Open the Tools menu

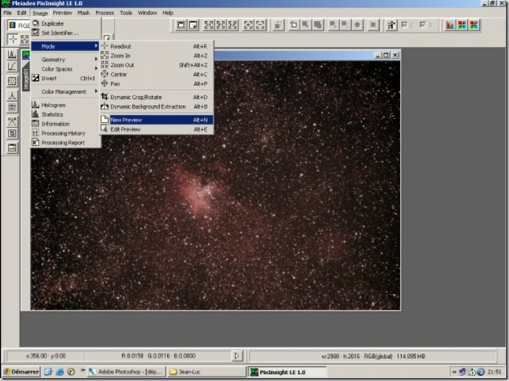[x=126, y=13]
